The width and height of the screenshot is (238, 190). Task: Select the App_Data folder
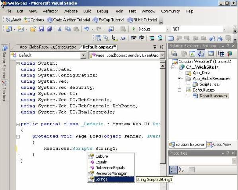click(201, 73)
